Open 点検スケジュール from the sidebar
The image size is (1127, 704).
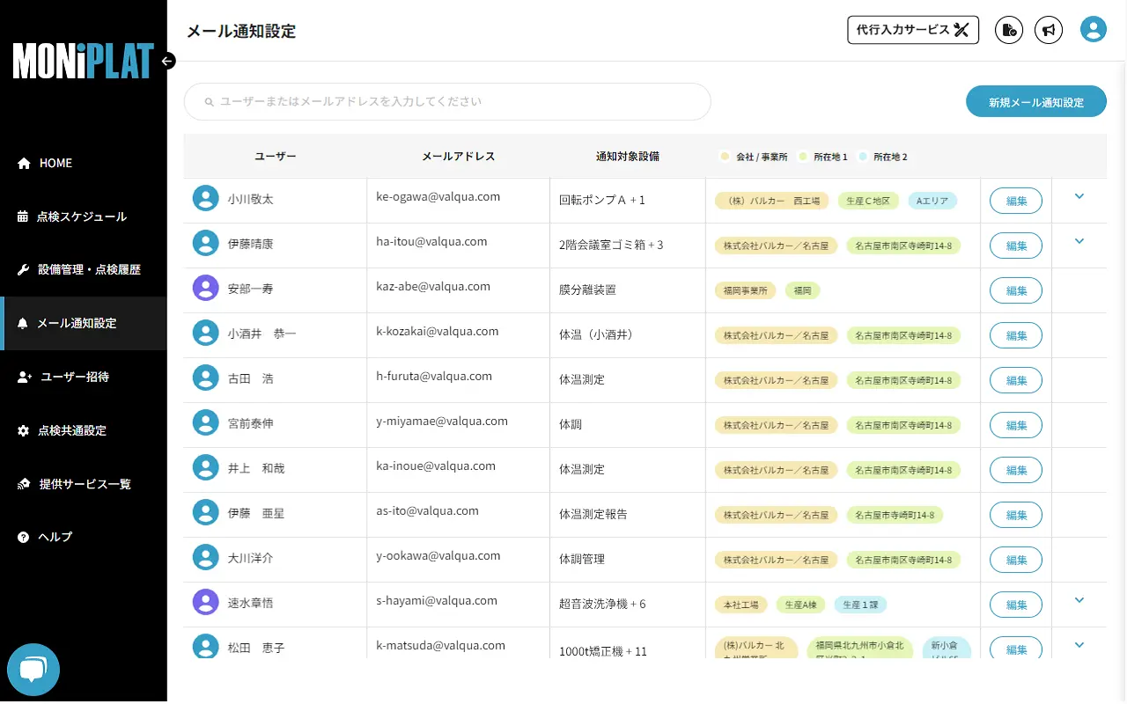pyautogui.click(x=81, y=216)
